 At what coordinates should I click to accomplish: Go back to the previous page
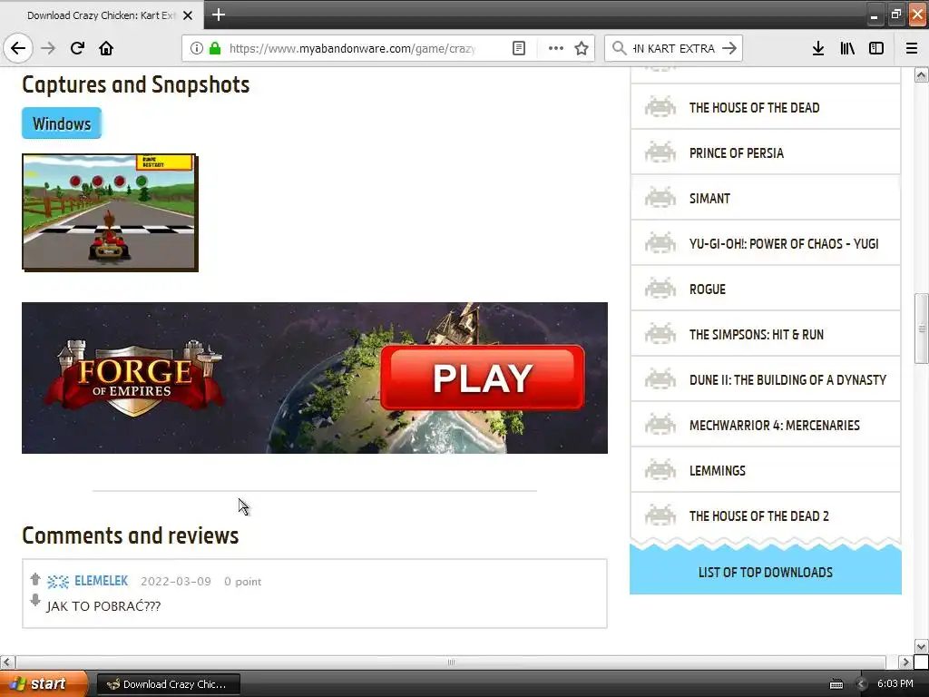click(x=18, y=48)
